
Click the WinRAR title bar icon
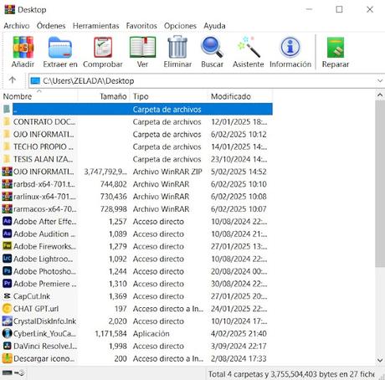(x=10, y=9)
